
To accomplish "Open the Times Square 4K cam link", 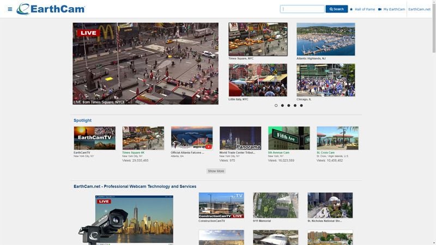I will (134, 153).
